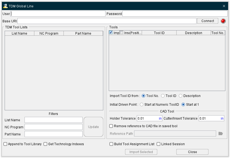Select Tool ID radio option

pos(163,96)
